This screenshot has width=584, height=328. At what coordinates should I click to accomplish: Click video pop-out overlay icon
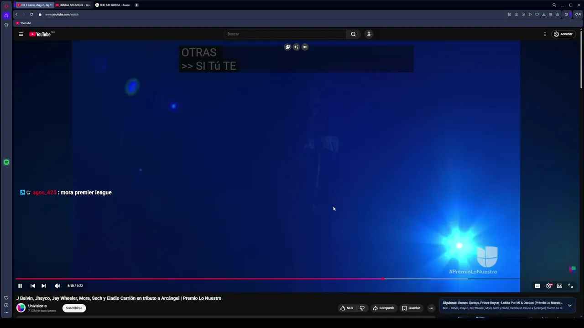pyautogui.click(x=287, y=47)
